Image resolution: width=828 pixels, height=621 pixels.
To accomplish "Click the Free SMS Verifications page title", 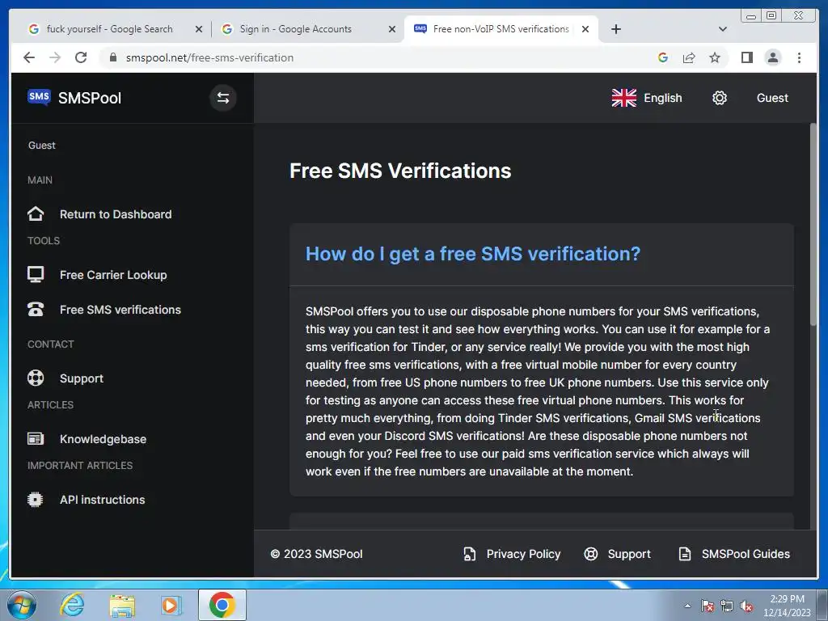I will (x=400, y=171).
